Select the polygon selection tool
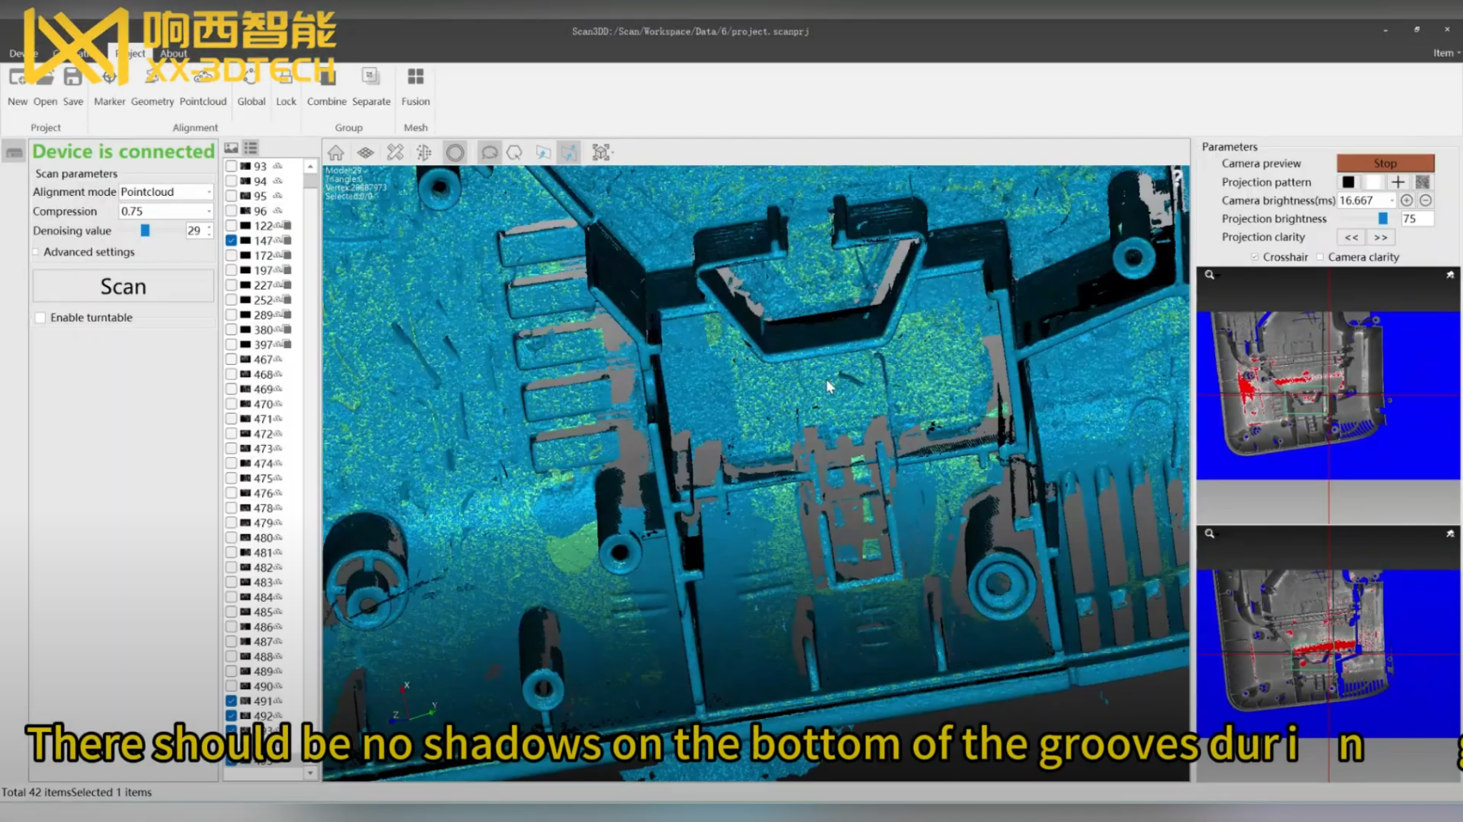1463x822 pixels. pos(514,152)
